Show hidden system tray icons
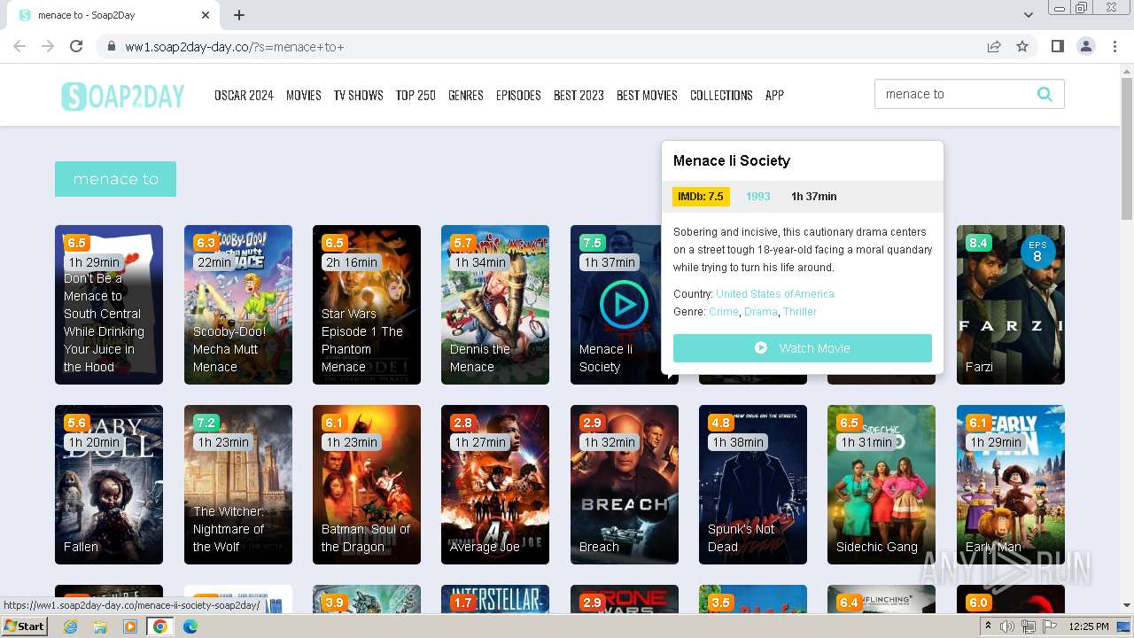Viewport: 1134px width, 638px height. (x=988, y=626)
